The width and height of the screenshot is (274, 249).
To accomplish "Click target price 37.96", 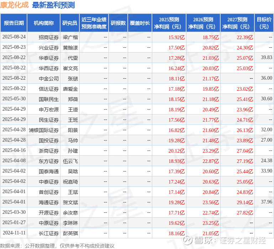I will 267,202.
